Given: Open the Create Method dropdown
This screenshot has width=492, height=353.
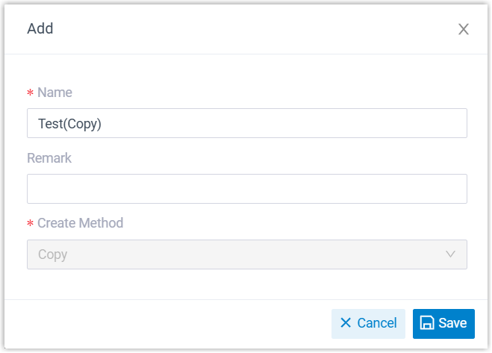Looking at the screenshot, I should pyautogui.click(x=246, y=254).
